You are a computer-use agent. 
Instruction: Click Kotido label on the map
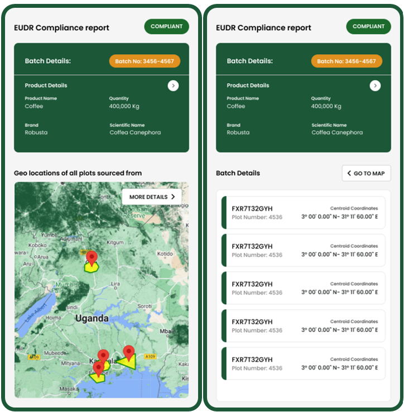pyautogui.click(x=165, y=253)
